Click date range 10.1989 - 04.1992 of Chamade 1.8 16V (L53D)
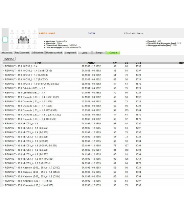This screenshot has height=216, width=184. coord(91,110)
